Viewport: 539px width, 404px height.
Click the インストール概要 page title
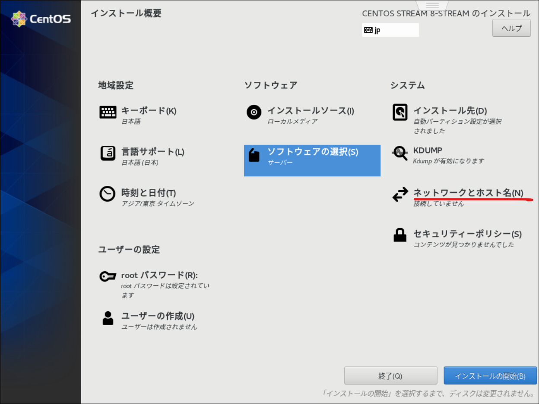pyautogui.click(x=126, y=13)
